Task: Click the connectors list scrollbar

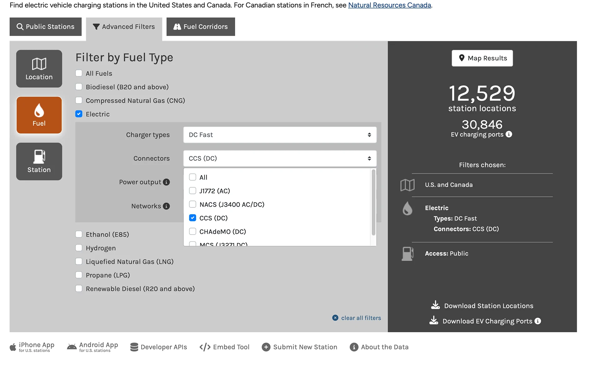Action: tap(373, 203)
